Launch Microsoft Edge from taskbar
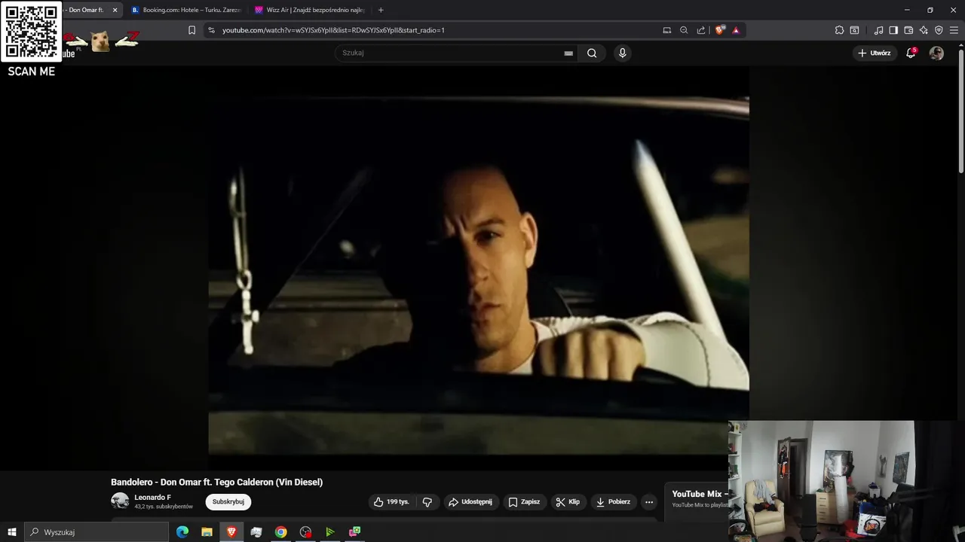Image resolution: width=965 pixels, height=542 pixels. point(182,532)
